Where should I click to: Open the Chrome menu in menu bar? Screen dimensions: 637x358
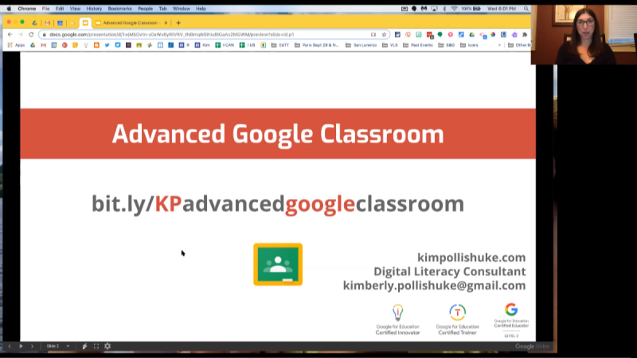click(27, 9)
